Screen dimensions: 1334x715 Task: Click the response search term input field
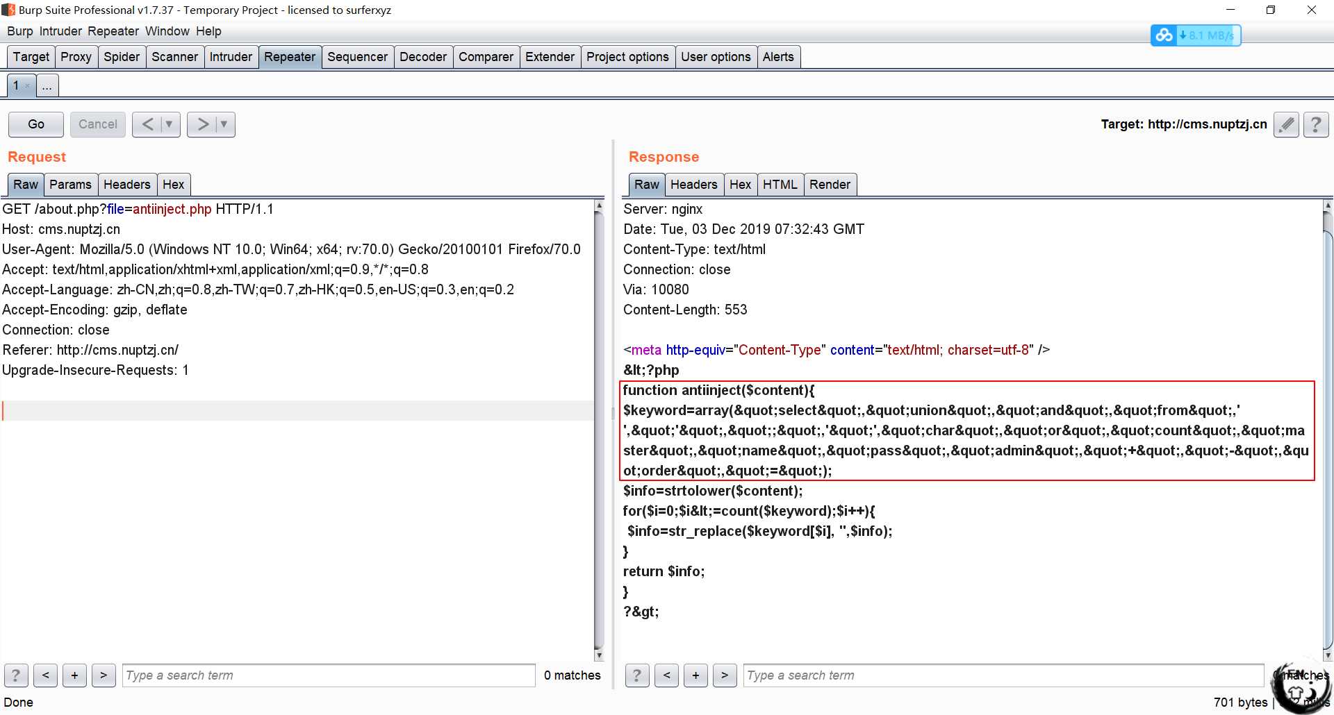[1003, 675]
